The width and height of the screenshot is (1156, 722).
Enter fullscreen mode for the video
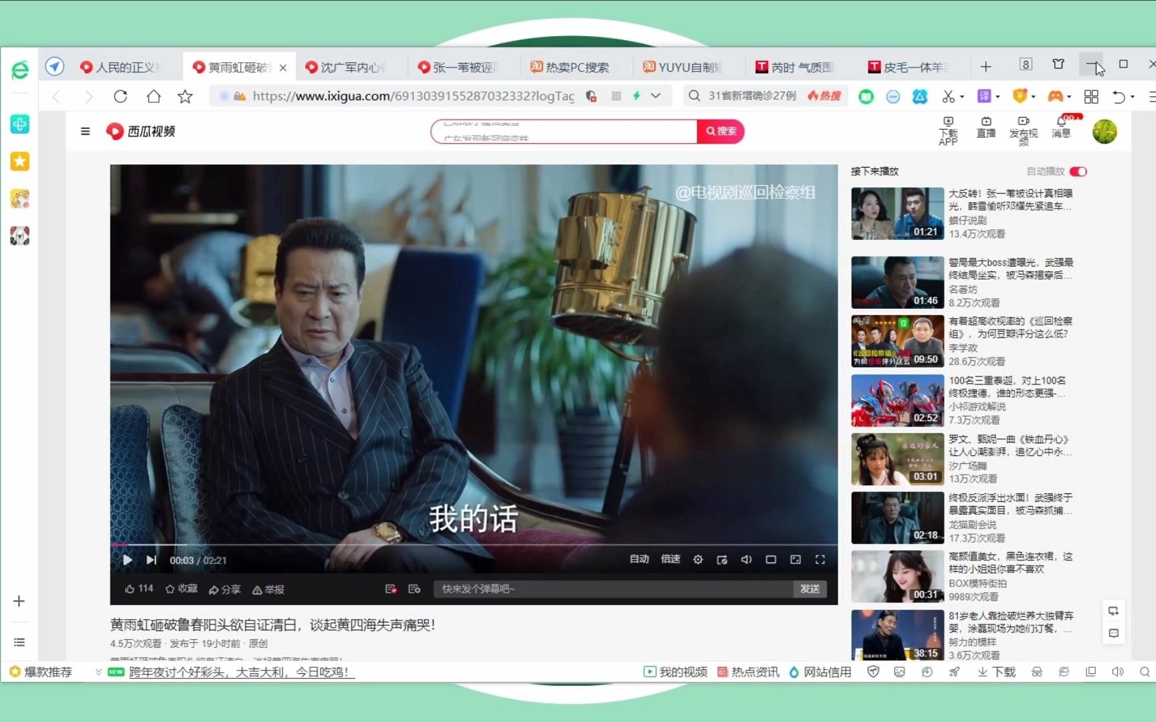820,560
